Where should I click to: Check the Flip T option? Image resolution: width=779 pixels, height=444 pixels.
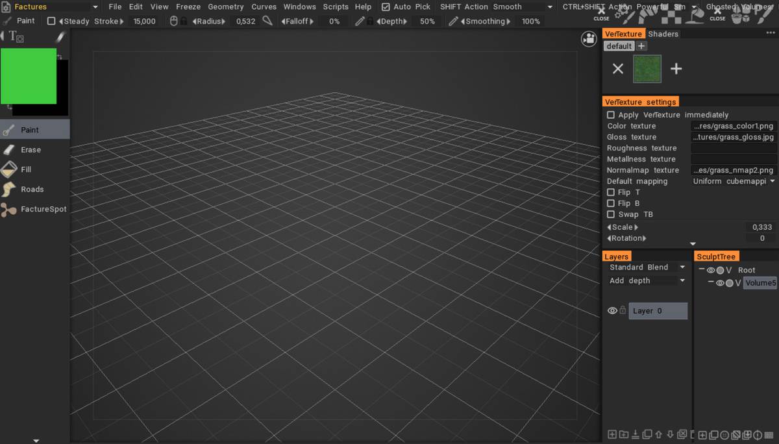tap(611, 192)
